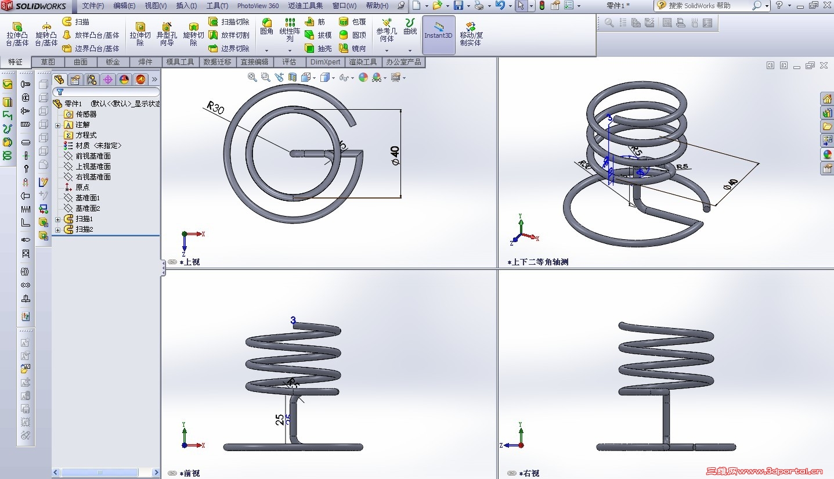Screen dimensions: 834x479
Task: Select the 前视基准面 front plane
Action: 88,156
